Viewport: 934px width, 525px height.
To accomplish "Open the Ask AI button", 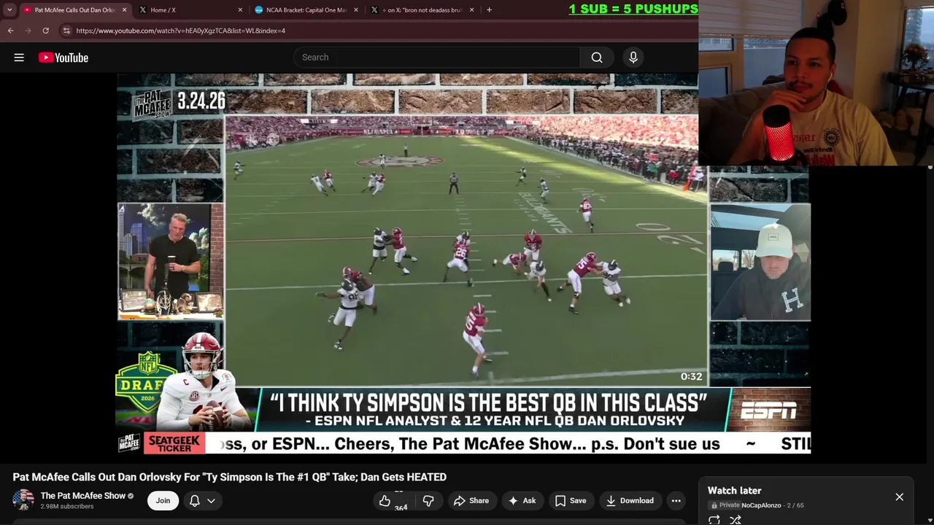I will (x=522, y=501).
